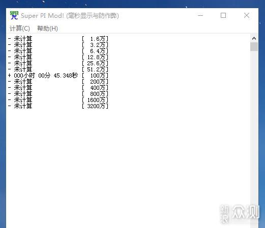Select the 25.6万 result row
The height and width of the screenshot is (228, 265).
[x=58, y=63]
